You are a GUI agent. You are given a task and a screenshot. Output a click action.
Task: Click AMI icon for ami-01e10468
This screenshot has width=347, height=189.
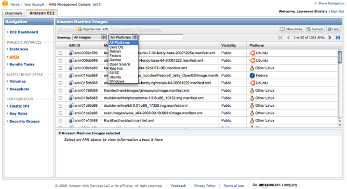(71, 121)
